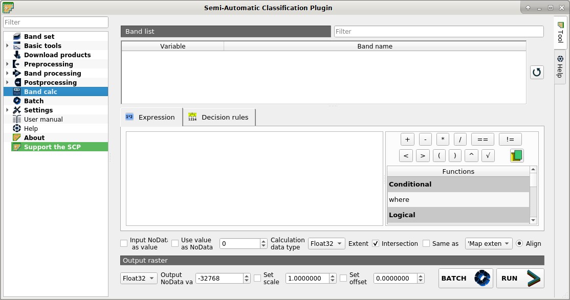Expand the Preprocessing tree item
Viewport: 570px width, 300px height.
[x=7, y=64]
